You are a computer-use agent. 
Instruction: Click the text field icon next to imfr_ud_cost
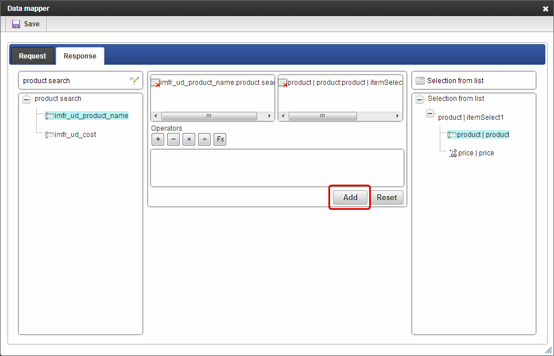(x=49, y=135)
